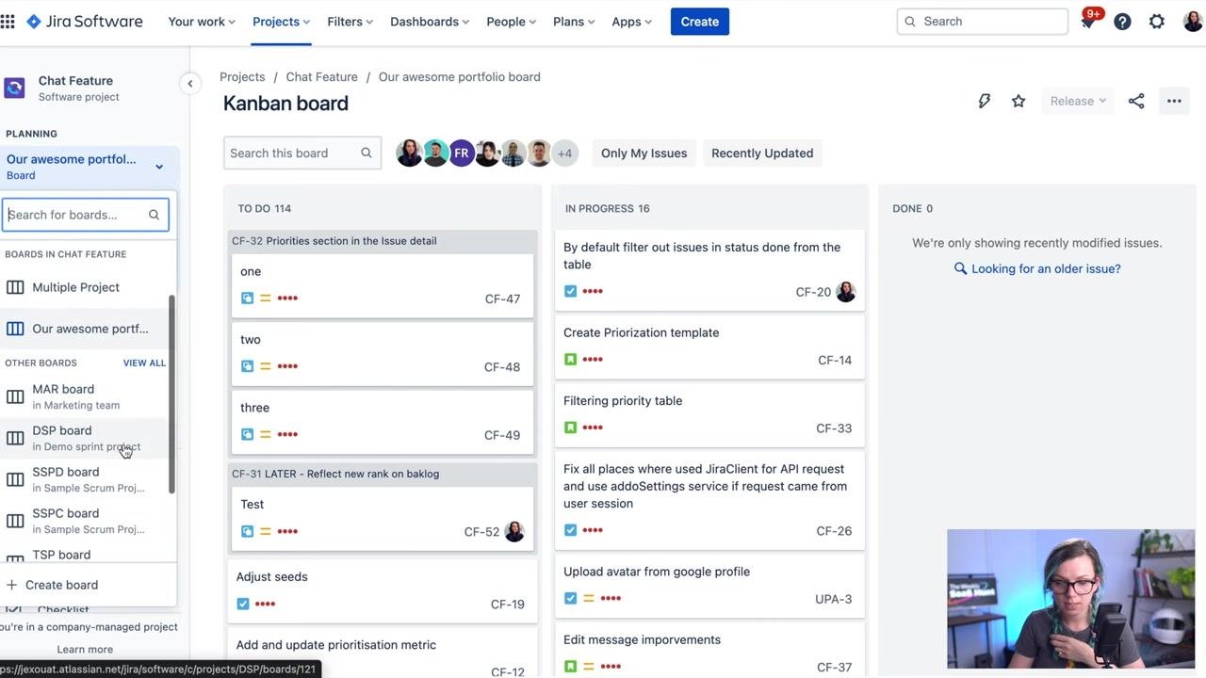1206x678 pixels.
Task: Click the Create button
Action: click(700, 22)
